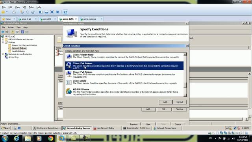Open the VMware View menu
Viewport: 252px width, 142px height.
click(17, 7)
